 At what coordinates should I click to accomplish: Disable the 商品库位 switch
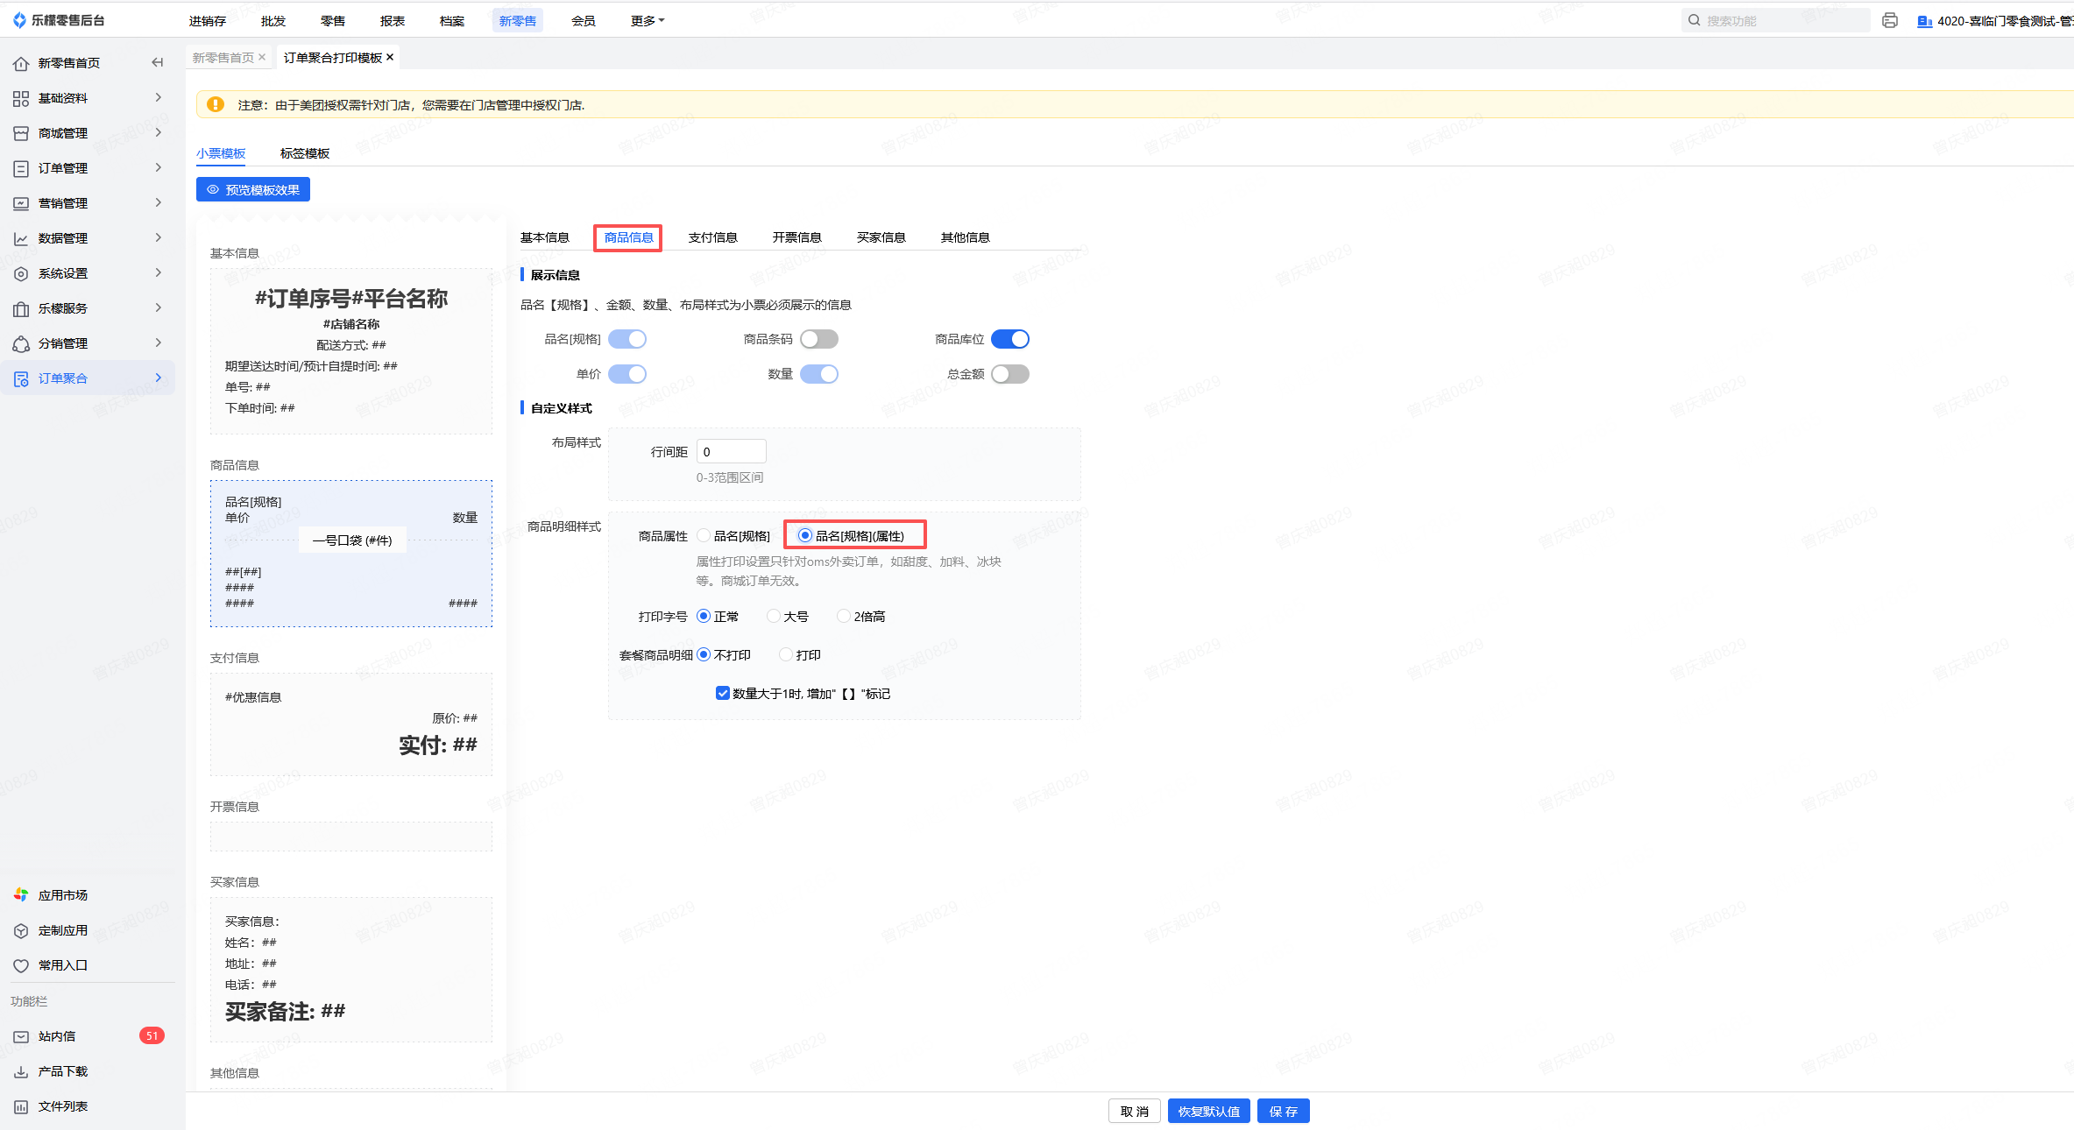(1009, 339)
